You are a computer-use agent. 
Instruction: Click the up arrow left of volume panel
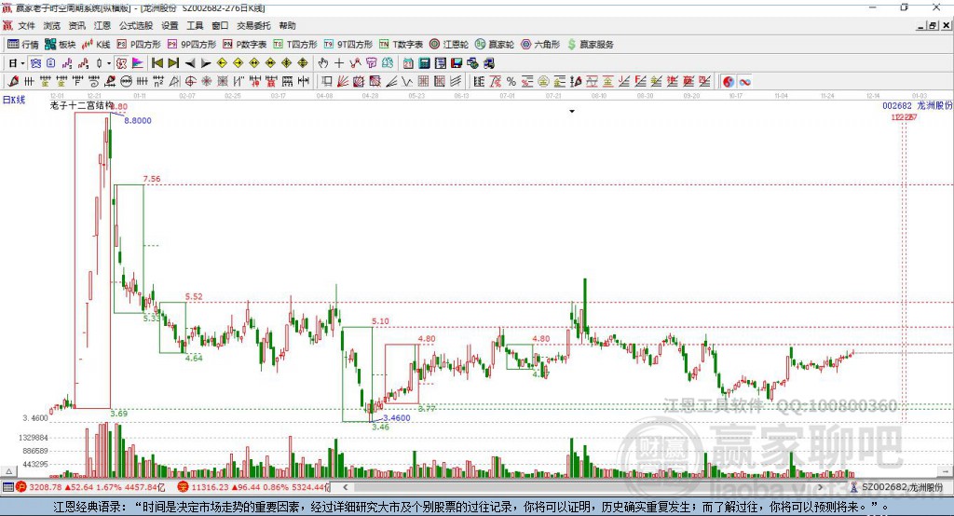click(x=8, y=471)
